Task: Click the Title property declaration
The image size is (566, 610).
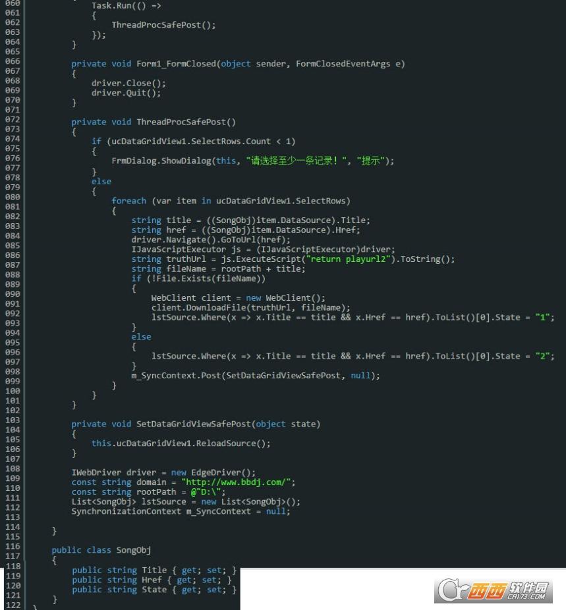Action: pos(154,571)
